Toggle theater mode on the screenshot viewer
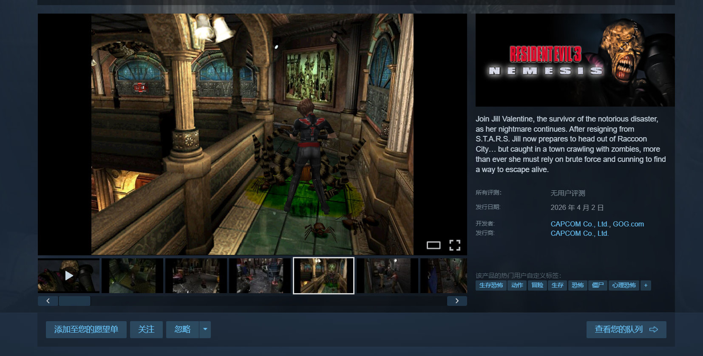 [434, 245]
